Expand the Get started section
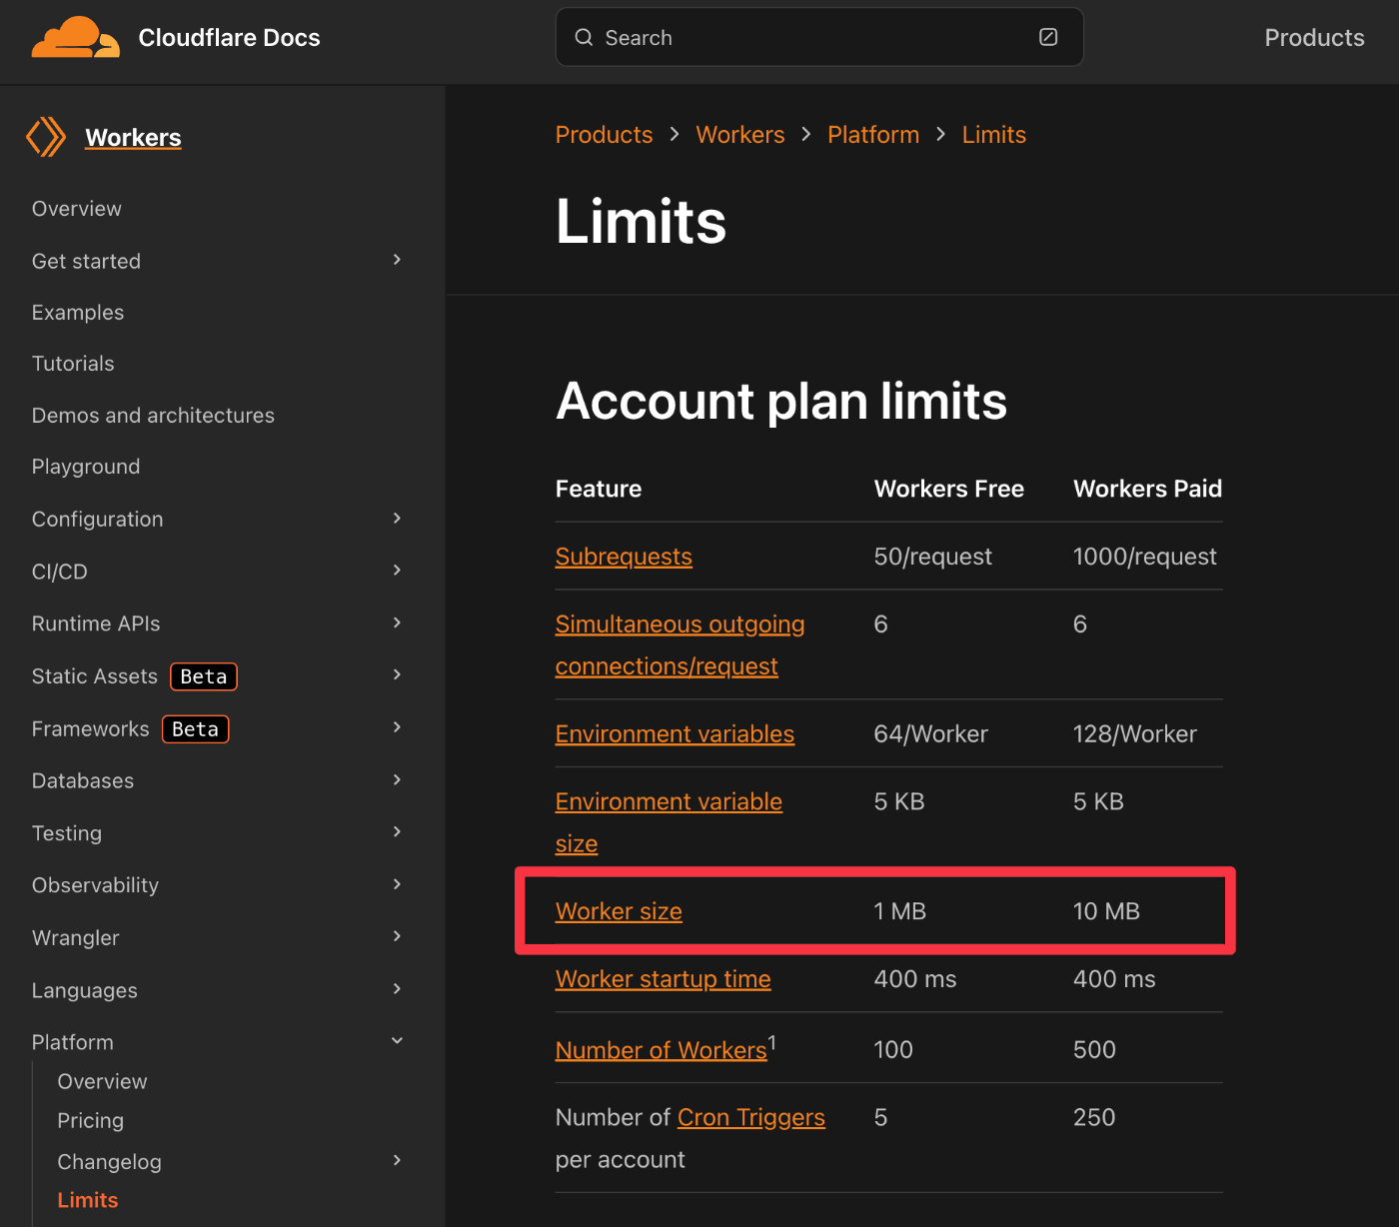 397,260
